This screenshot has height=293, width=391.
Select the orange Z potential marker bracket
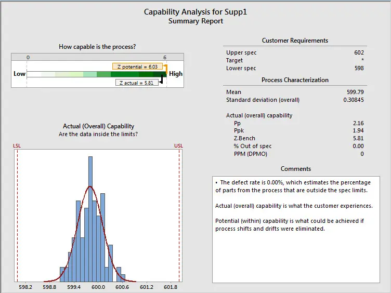coord(165,69)
